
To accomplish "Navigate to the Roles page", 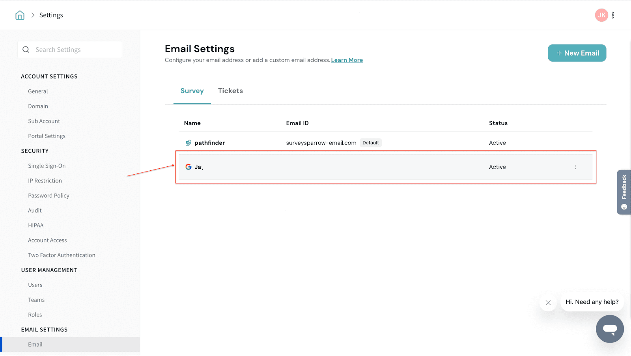I will pos(35,315).
